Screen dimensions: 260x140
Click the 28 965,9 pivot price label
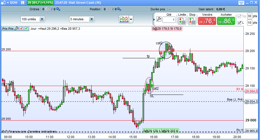[x=251, y=131]
